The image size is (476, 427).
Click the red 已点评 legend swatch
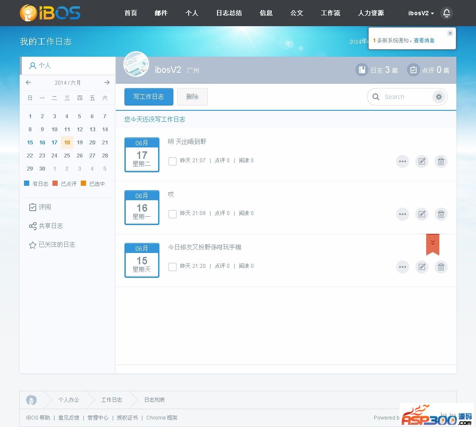pyautogui.click(x=55, y=183)
